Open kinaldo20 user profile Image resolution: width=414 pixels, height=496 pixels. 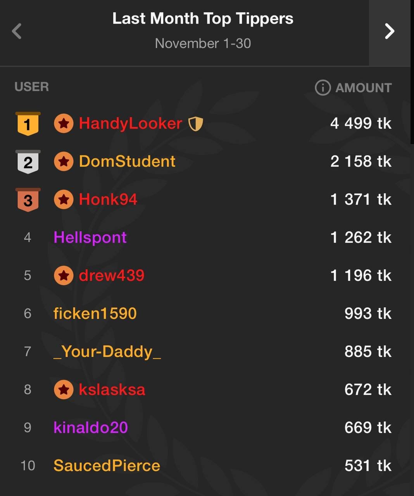pos(91,427)
